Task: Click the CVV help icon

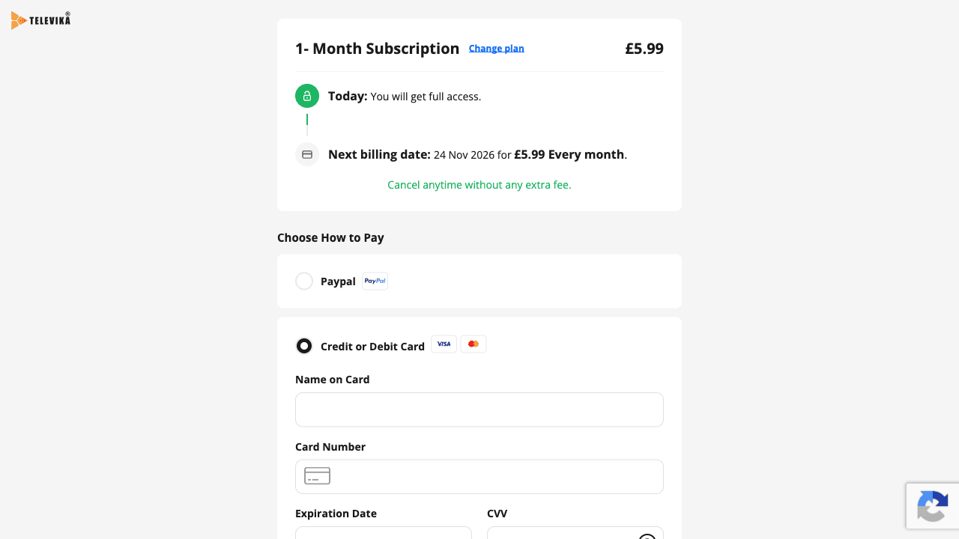Action: coord(647,537)
